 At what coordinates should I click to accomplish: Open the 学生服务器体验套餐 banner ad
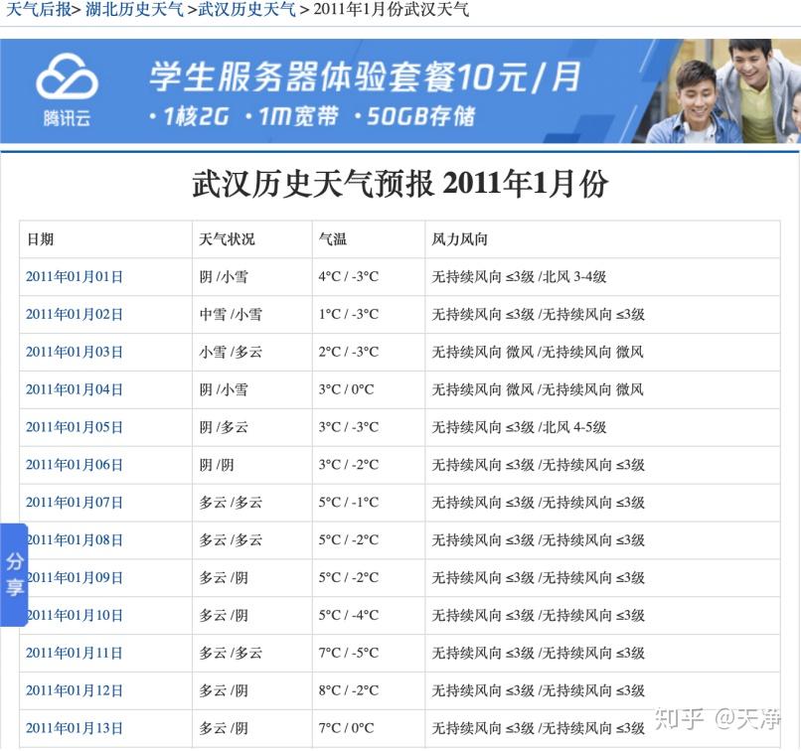400,90
